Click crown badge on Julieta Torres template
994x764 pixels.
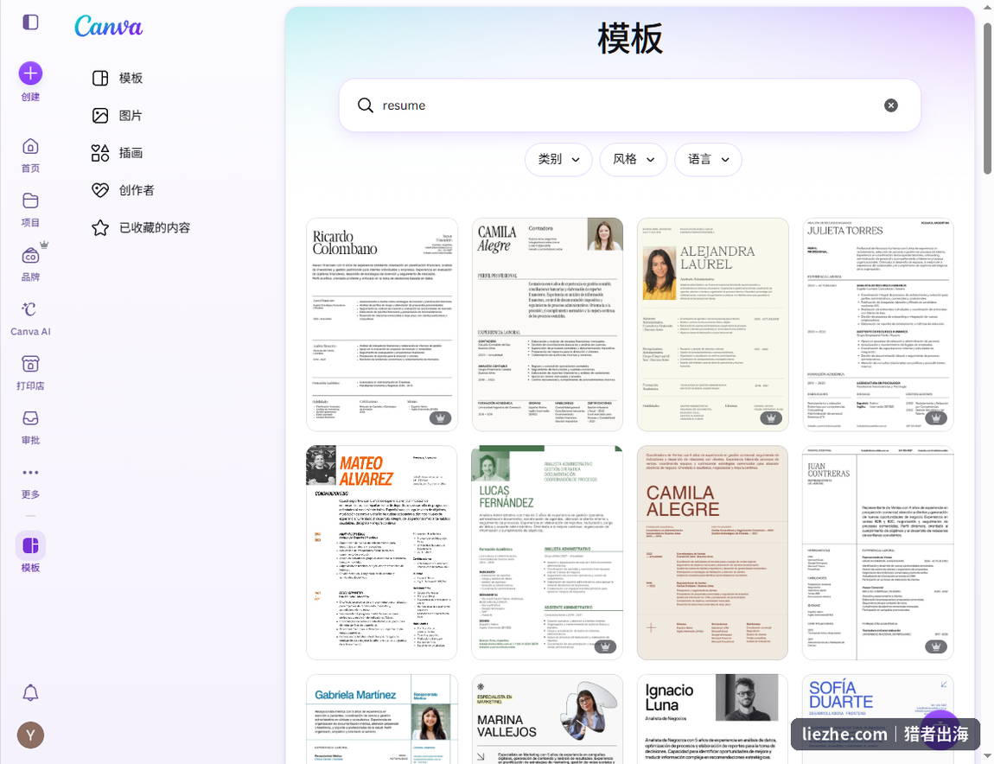(x=936, y=417)
